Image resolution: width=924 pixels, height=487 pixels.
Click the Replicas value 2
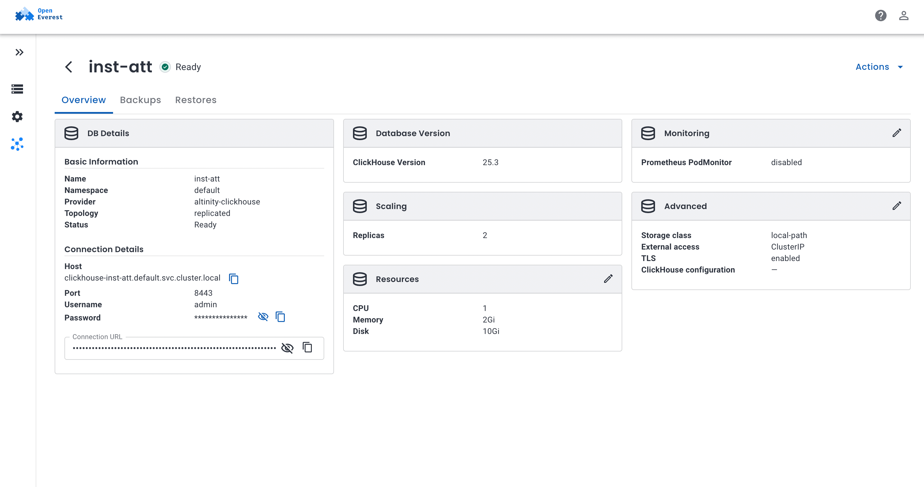(485, 235)
